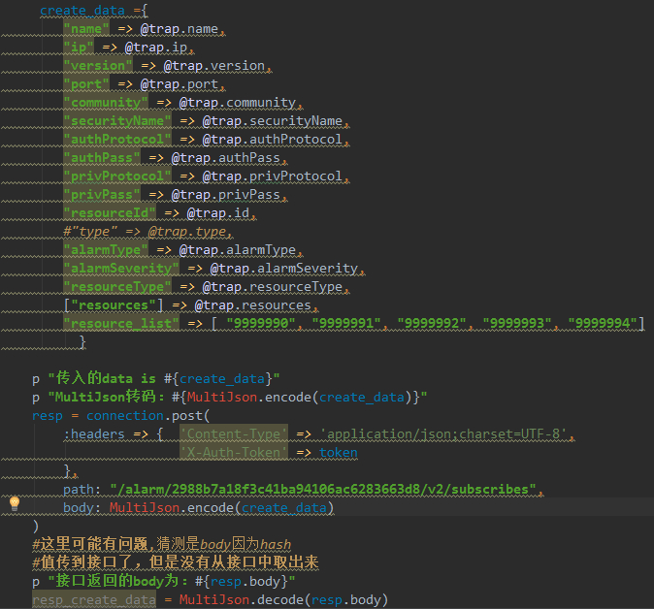Click the "privProtocol" hash key
Image resolution: width=654 pixels, height=609 pixels.
(x=117, y=176)
